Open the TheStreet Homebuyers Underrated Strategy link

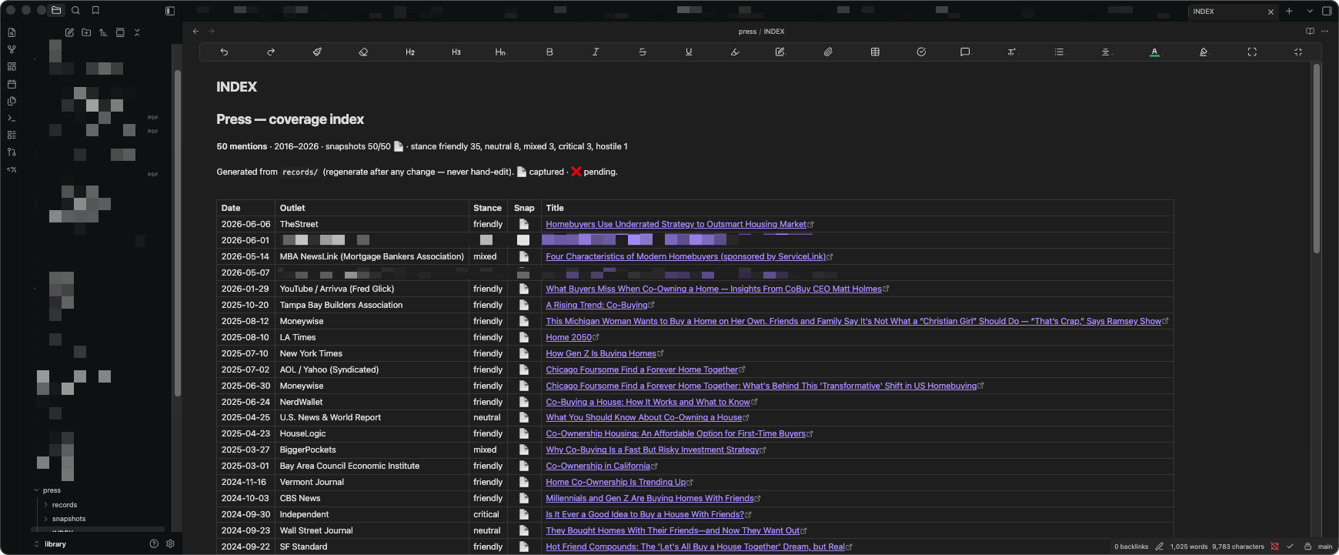[x=676, y=224]
